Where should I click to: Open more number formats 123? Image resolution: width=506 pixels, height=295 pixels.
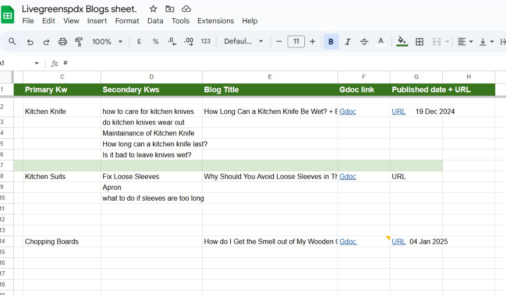(x=206, y=42)
